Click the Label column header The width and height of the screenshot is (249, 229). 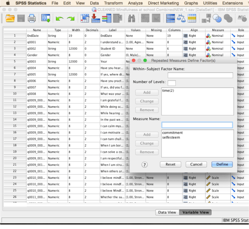coord(112,30)
